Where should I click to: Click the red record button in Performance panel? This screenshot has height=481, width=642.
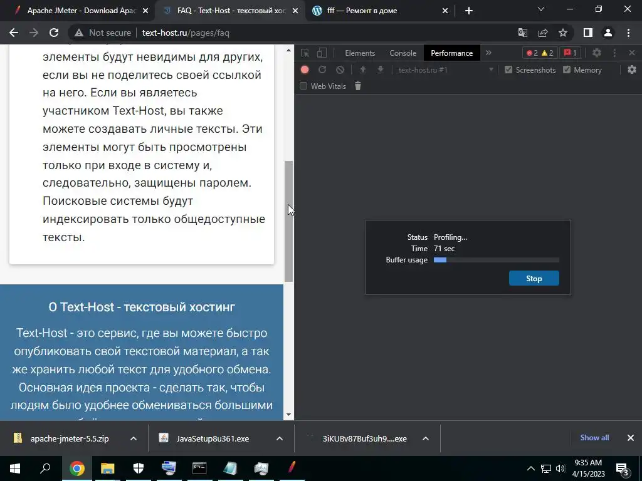click(x=305, y=70)
